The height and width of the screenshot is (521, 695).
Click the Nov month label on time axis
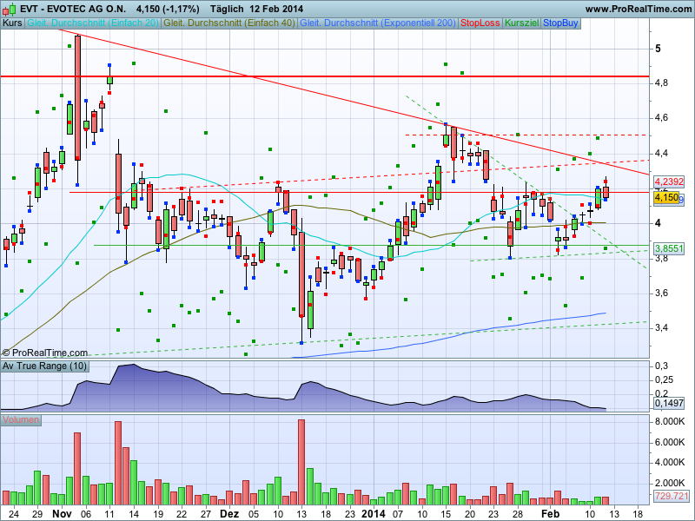[x=62, y=514]
